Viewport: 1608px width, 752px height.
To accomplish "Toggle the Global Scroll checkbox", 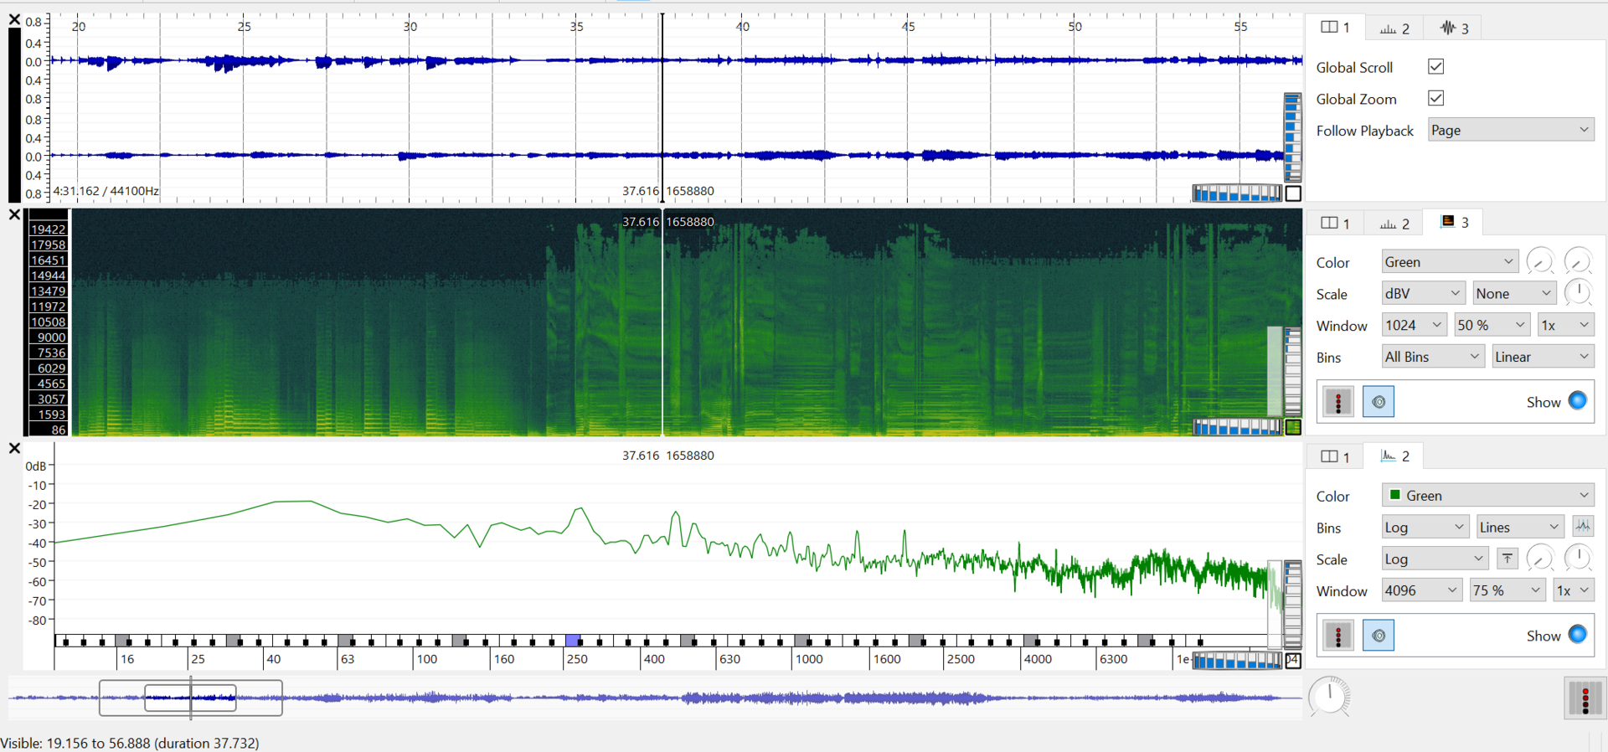I will 1436,67.
